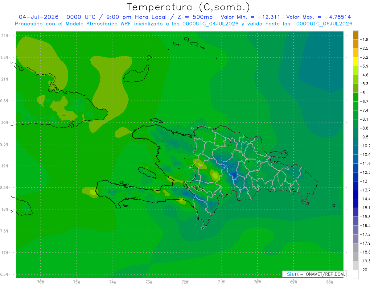Image resolution: width=370 pixels, height=286 pixels.
Task: Click the '18N' latitude label
Action: (x=4, y=209)
